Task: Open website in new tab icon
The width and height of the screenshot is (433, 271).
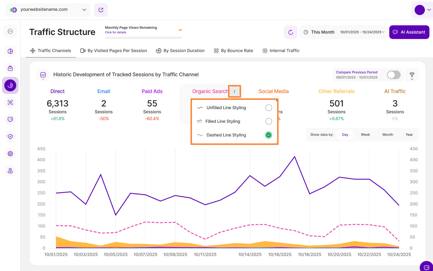Action: coord(101,10)
